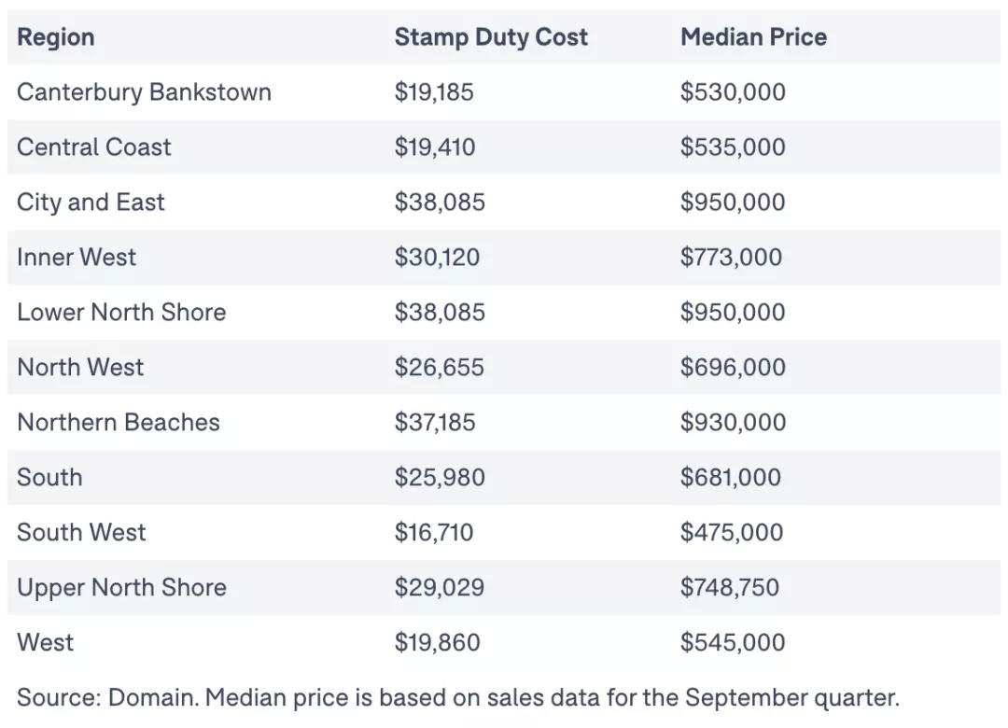The image size is (1008, 728).
Task: Click the Stamp Duty Cost header
Action: pyautogui.click(x=491, y=37)
